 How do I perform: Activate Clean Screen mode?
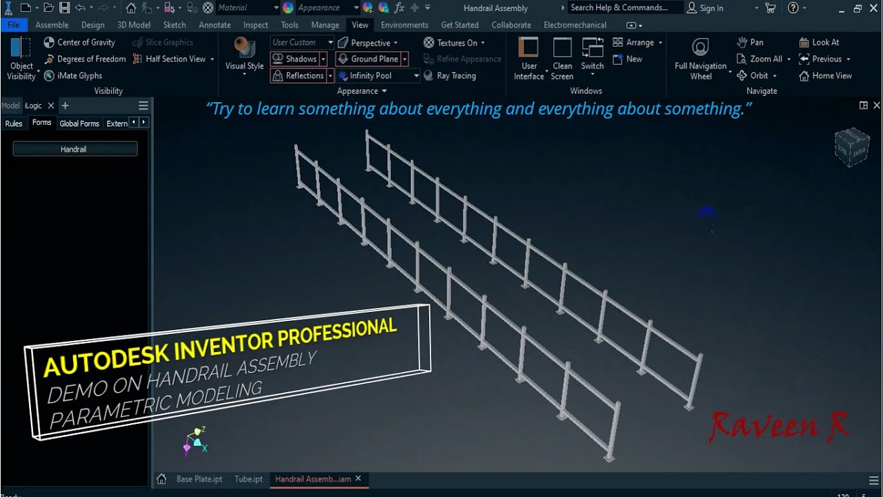tap(562, 59)
